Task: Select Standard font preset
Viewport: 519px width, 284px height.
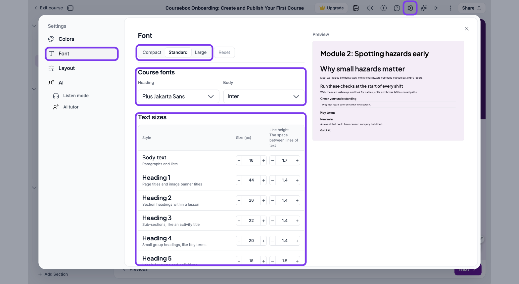Action: 178,52
